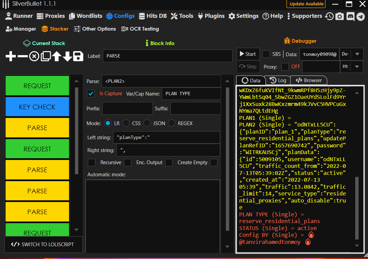Switch to the Log tab
368x259 pixels.
[278, 80]
